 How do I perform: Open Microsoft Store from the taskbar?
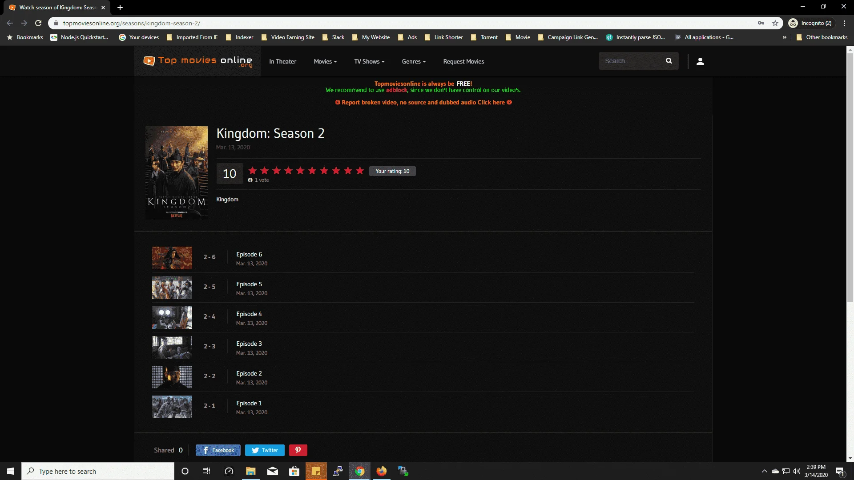[x=294, y=471]
